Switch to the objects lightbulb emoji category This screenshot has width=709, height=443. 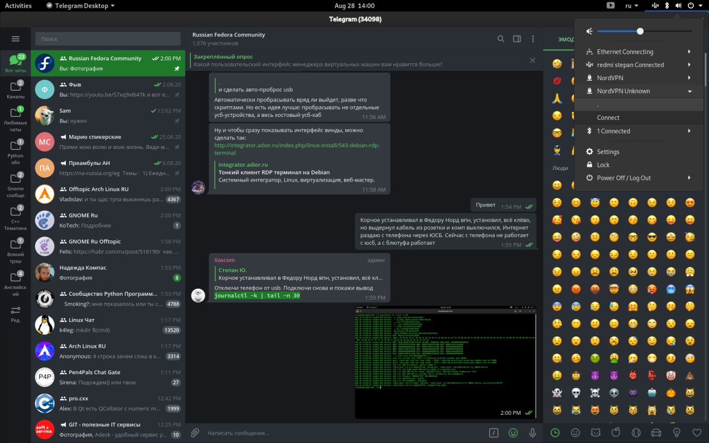coord(676,432)
